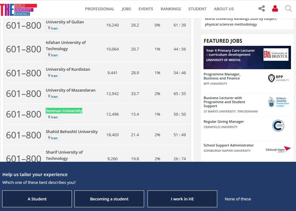Image resolution: width=296 pixels, height=211 pixels.
Task: Open Regular Giving Manager job
Action: [x=224, y=122]
